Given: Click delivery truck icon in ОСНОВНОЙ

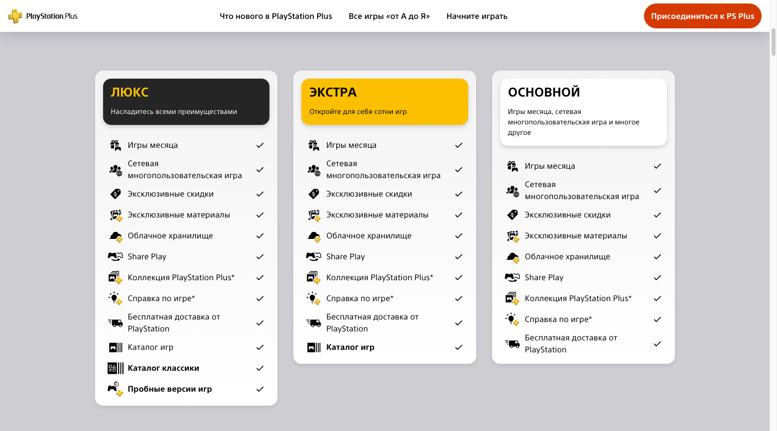Looking at the screenshot, I should point(513,344).
